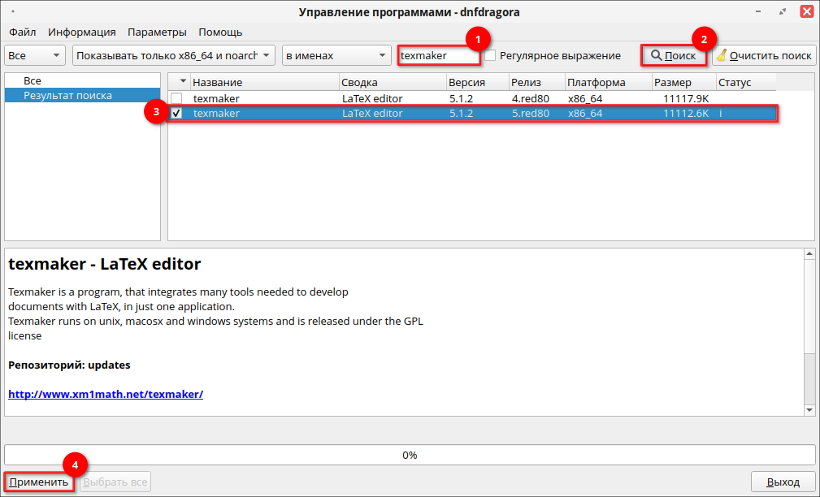Click the 'texmaker - LaTeX editor' heading
The image size is (820, 497).
pyautogui.click(x=105, y=264)
